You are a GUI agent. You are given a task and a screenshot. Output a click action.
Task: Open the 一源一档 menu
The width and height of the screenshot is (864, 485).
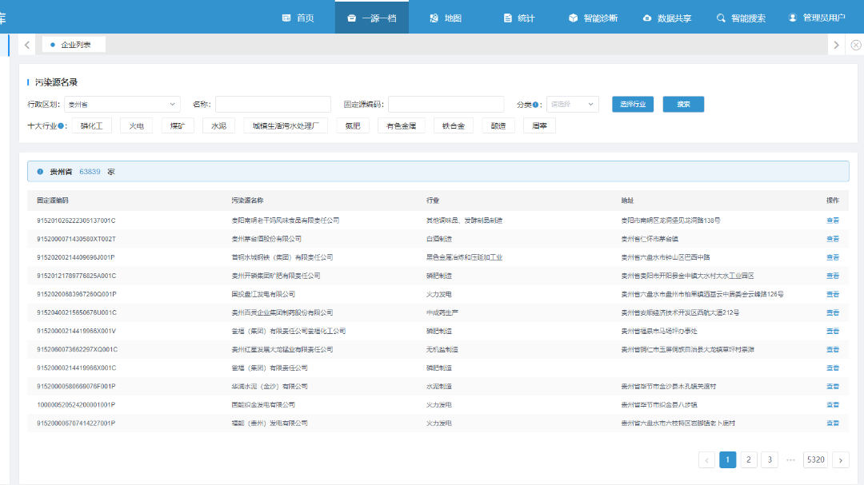pyautogui.click(x=372, y=18)
